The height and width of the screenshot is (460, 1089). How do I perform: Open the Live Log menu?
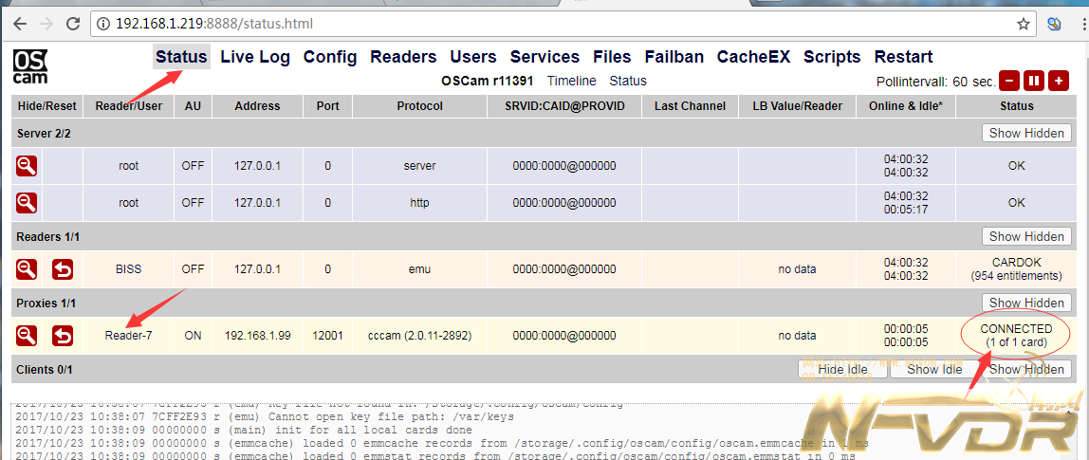pos(255,57)
